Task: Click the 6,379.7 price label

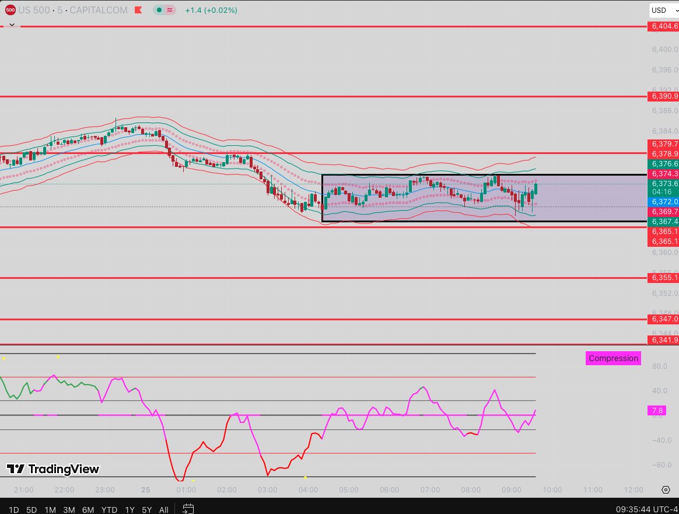Action: tap(663, 144)
